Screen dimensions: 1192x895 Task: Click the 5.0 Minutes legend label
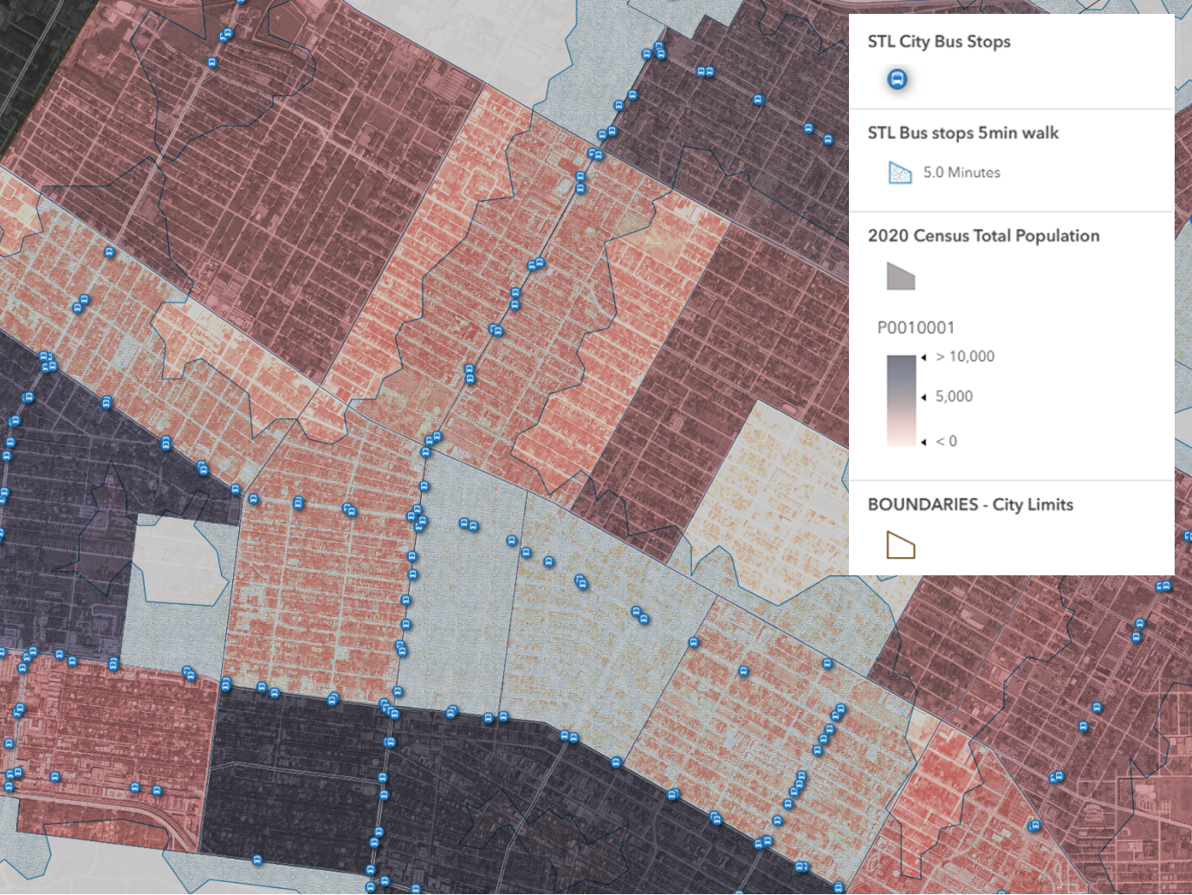point(962,172)
